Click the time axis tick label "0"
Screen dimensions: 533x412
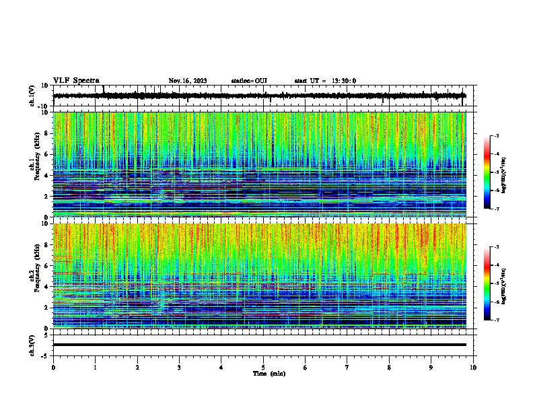53,368
